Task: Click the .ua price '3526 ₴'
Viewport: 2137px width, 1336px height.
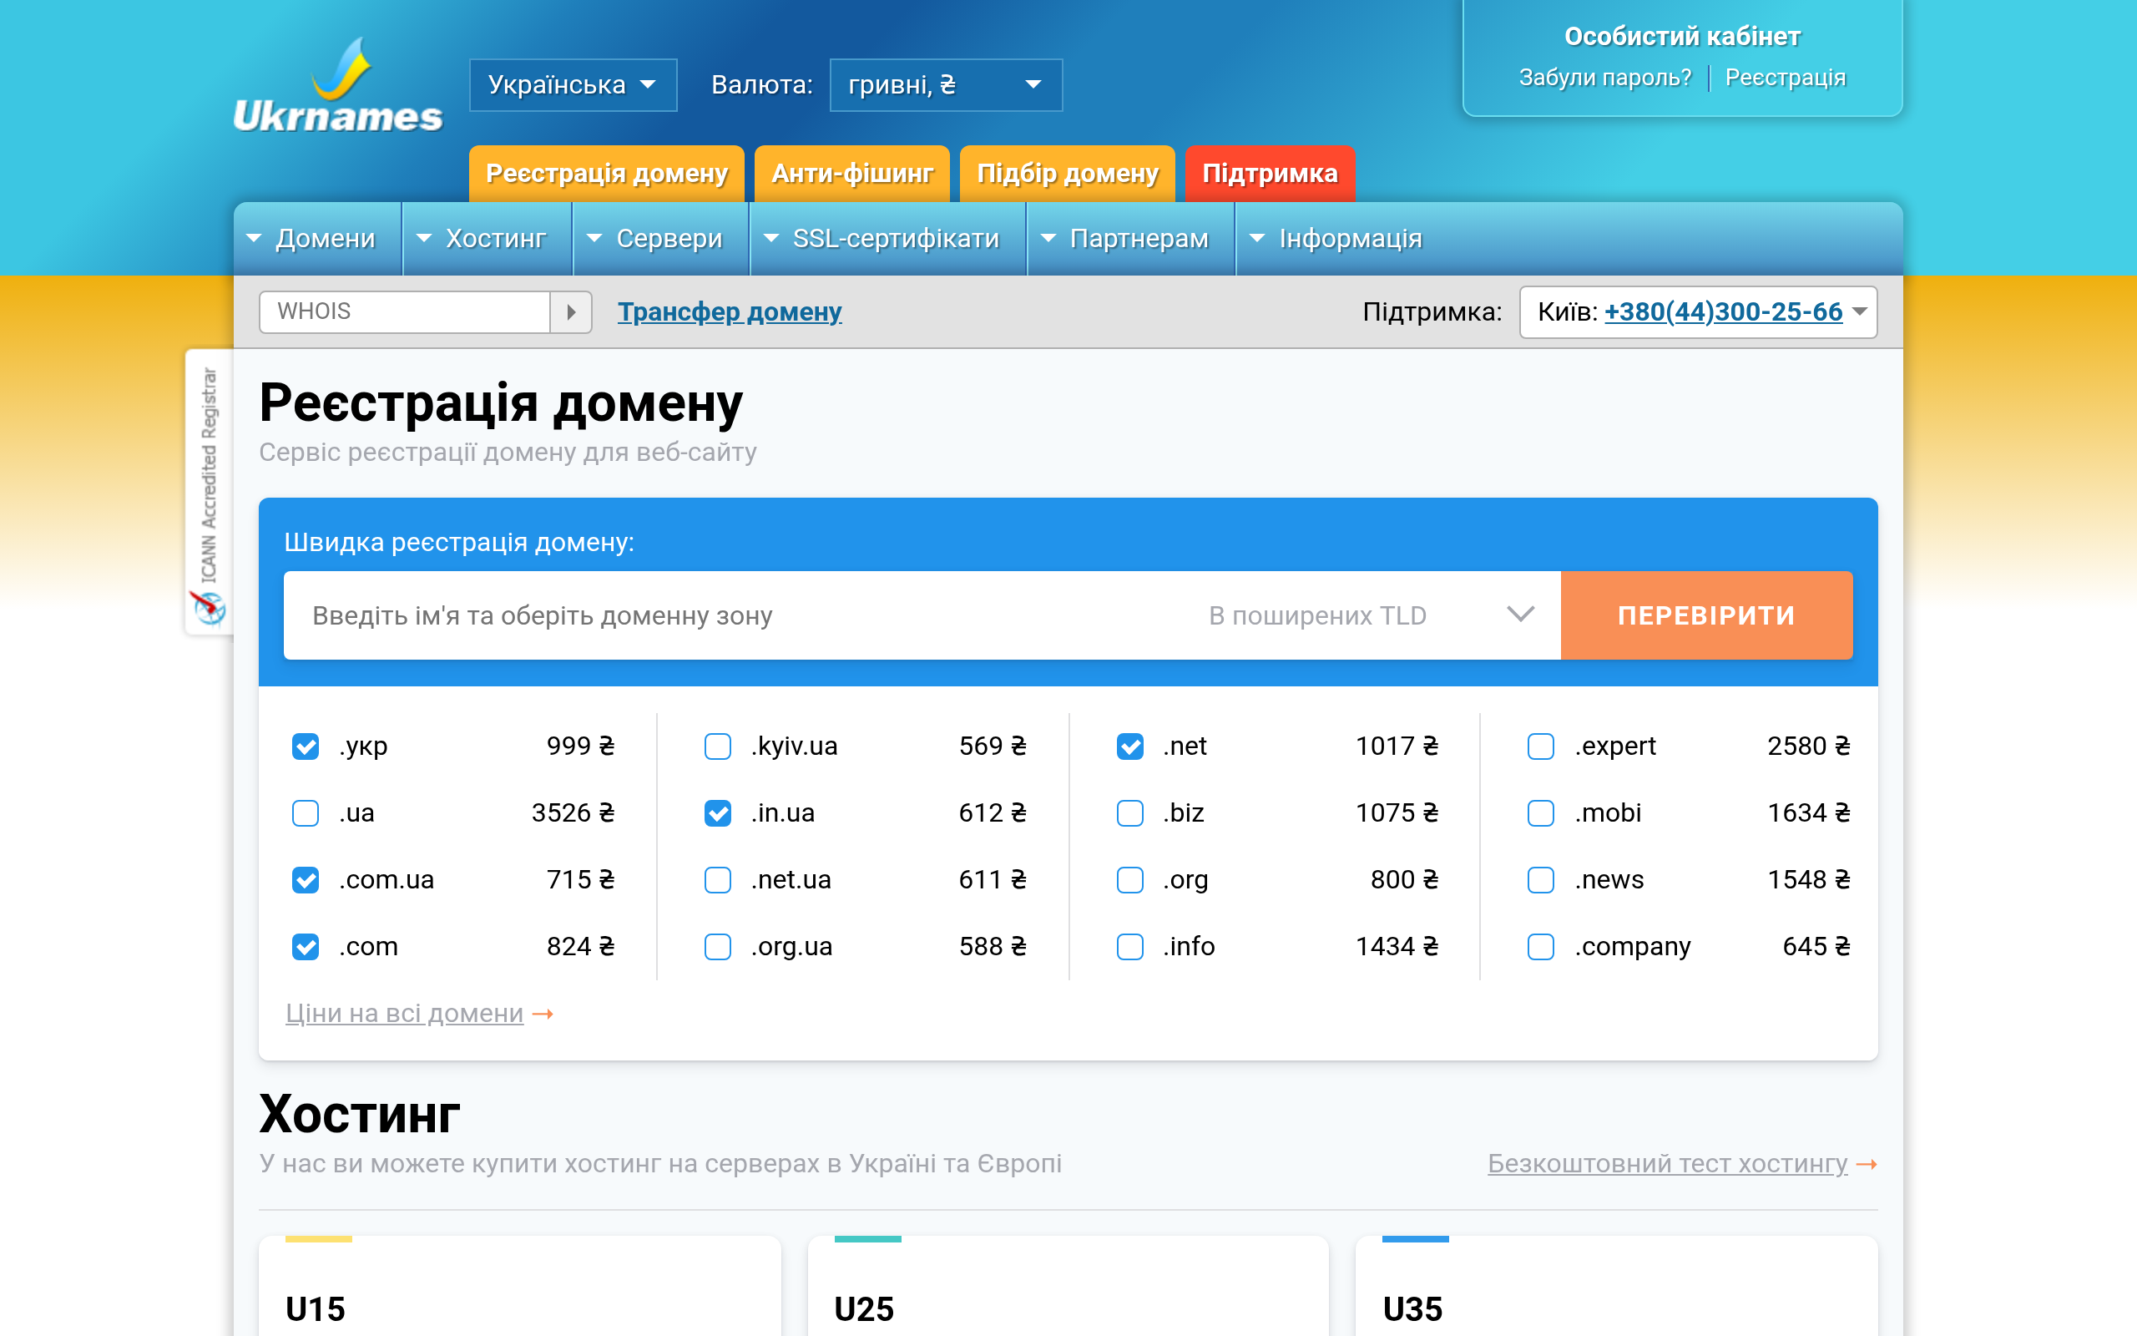Action: (x=572, y=813)
